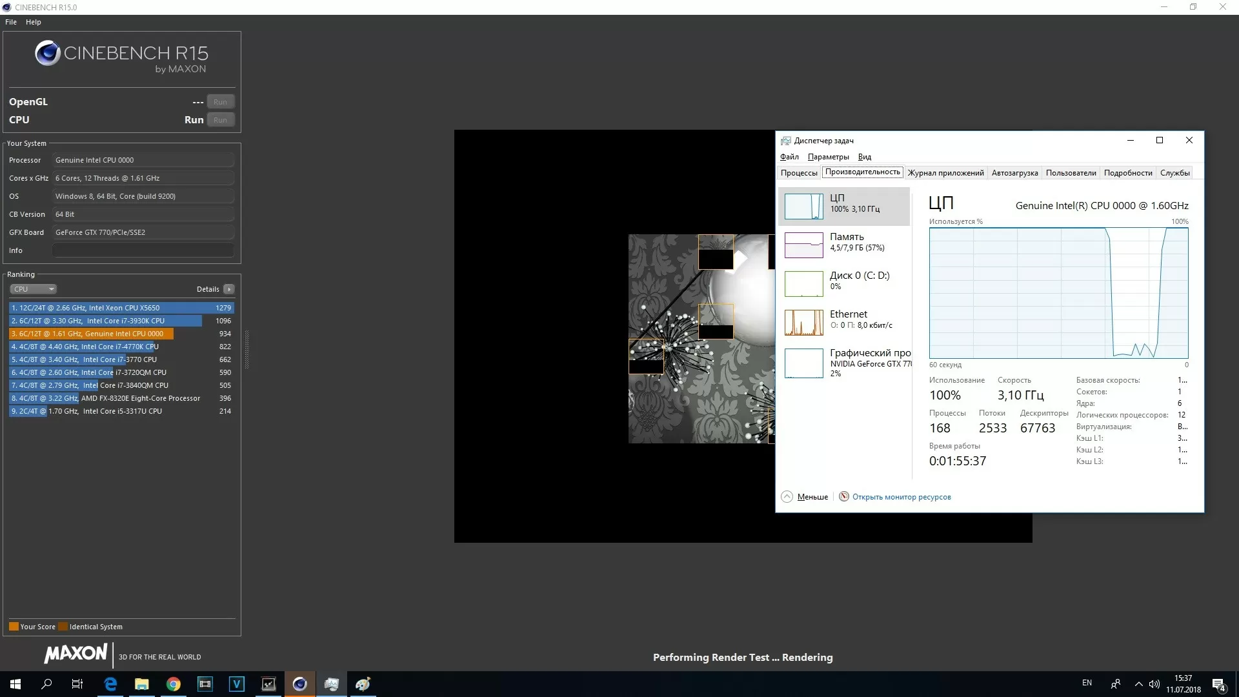Click the Info input field
The image size is (1239, 697).
[143, 250]
